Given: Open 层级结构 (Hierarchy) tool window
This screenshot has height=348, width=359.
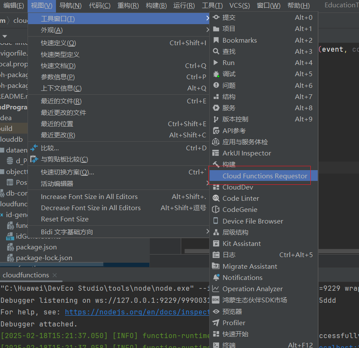Looking at the screenshot, I should point(263,232).
